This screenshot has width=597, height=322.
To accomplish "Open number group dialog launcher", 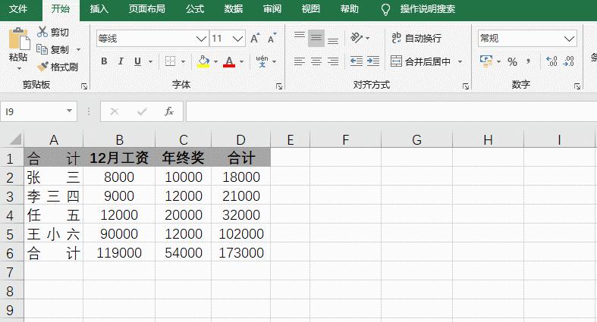I will [x=577, y=86].
